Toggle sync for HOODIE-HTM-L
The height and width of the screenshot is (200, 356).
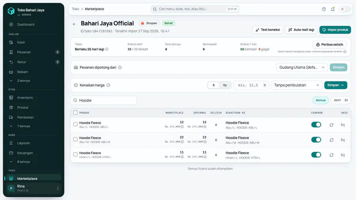(316, 155)
